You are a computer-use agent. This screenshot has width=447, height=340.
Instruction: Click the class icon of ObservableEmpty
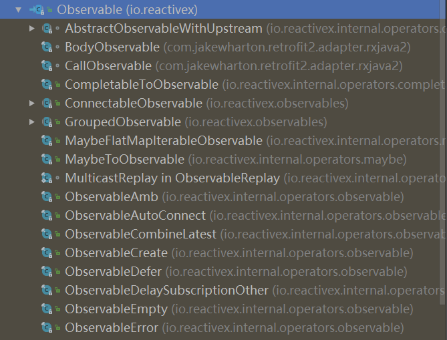tap(47, 309)
